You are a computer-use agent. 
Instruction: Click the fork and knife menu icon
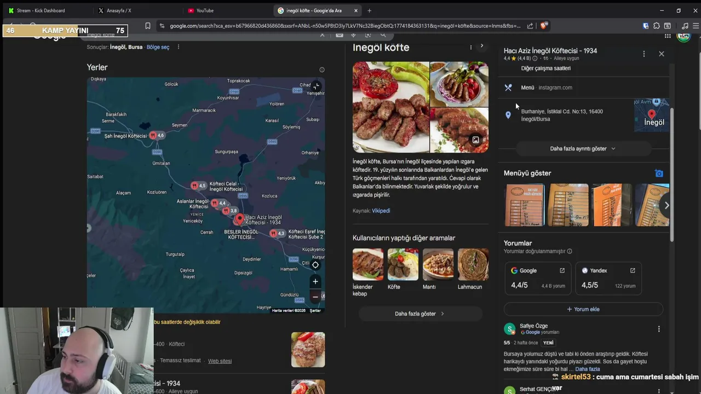[x=508, y=88]
